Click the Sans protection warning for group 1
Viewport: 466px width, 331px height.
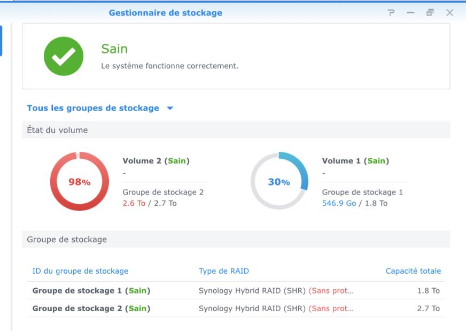pyautogui.click(x=331, y=291)
